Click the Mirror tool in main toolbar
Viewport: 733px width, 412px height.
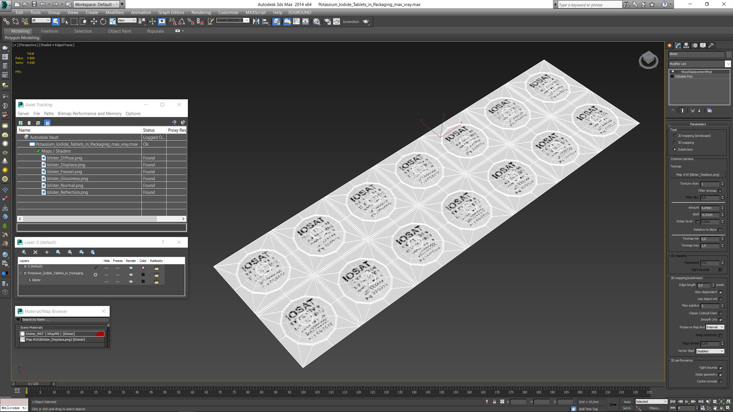pos(256,21)
